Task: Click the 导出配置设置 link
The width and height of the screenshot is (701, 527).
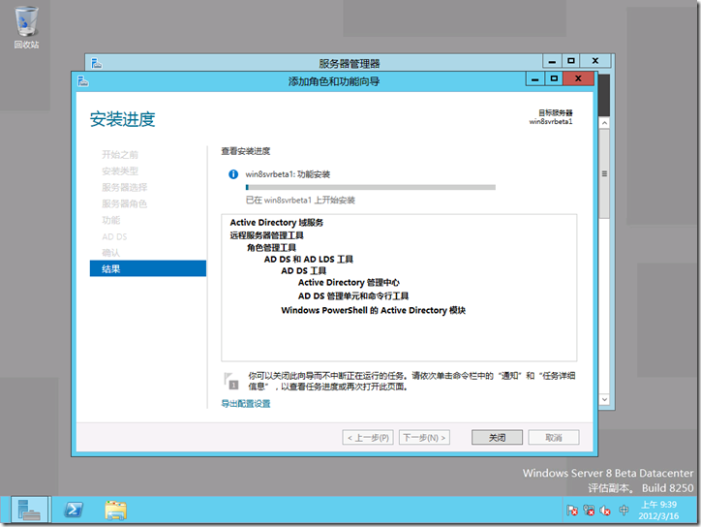Action: point(246,404)
